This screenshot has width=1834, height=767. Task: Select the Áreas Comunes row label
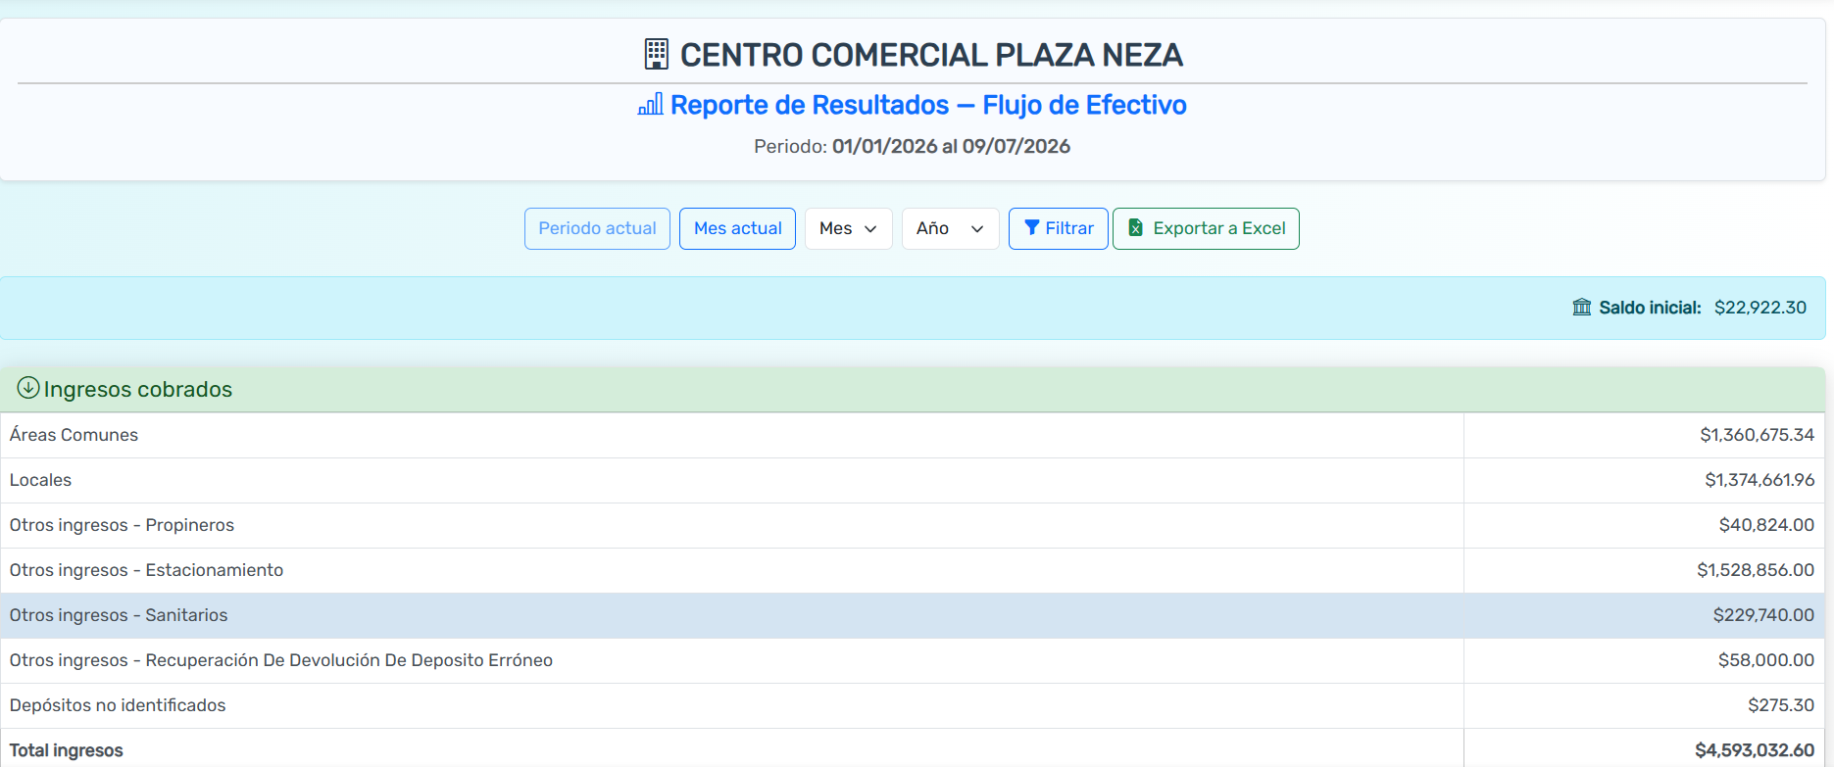click(74, 435)
